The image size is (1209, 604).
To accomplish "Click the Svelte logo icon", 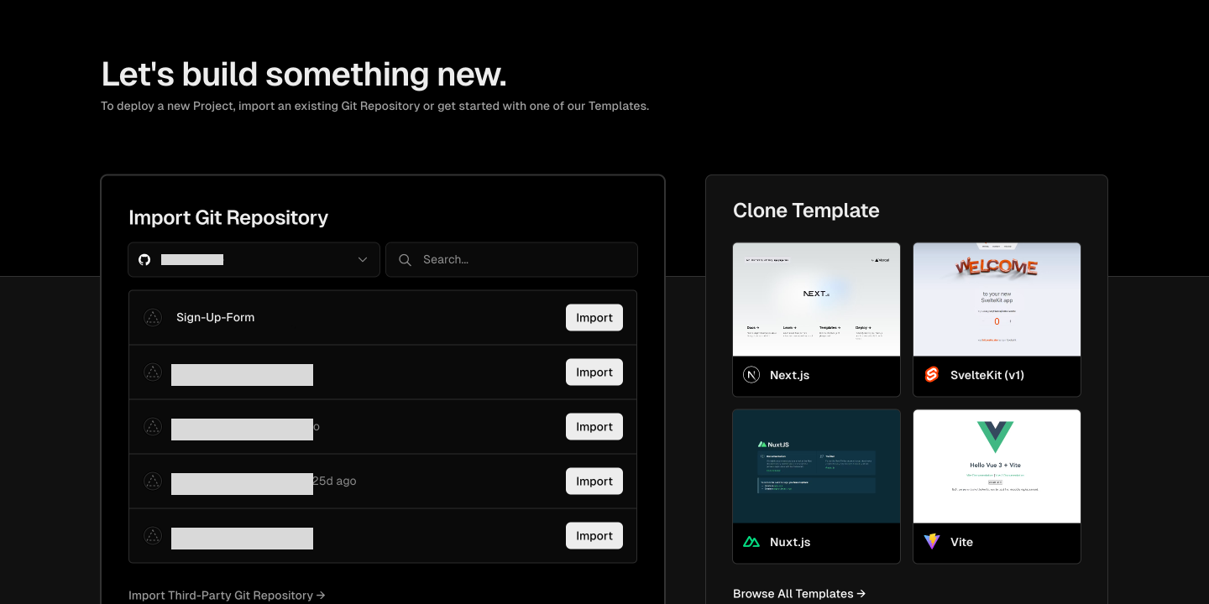I will click(x=932, y=375).
